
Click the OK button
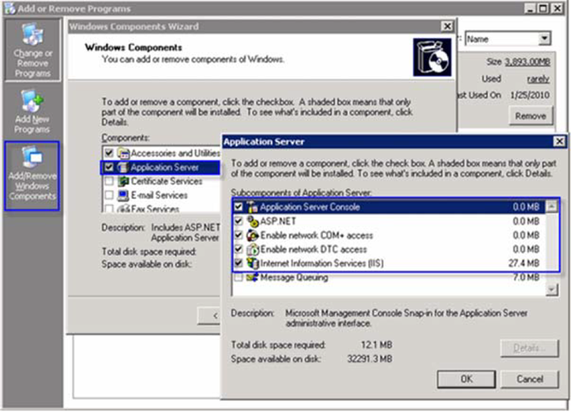pos(466,379)
